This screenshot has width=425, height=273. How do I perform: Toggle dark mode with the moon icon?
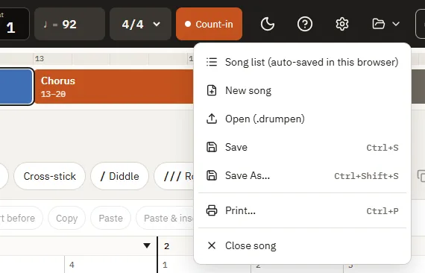coord(267,24)
